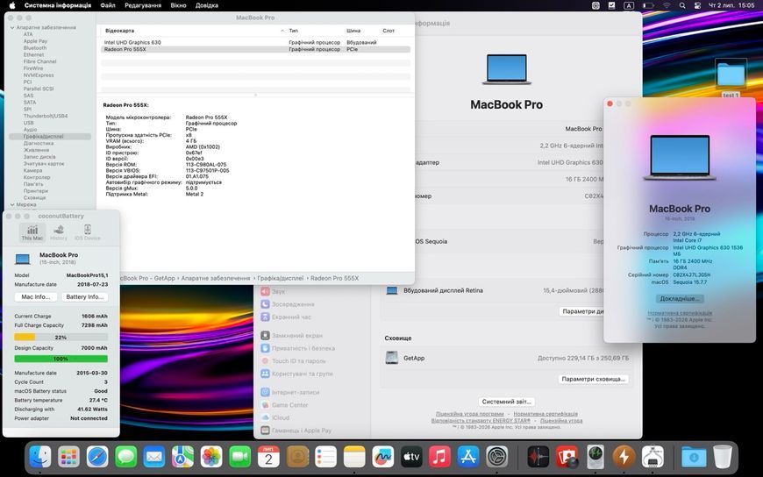Open the Mail app in the Dock
Image resolution: width=763 pixels, height=477 pixels.
coord(154,457)
